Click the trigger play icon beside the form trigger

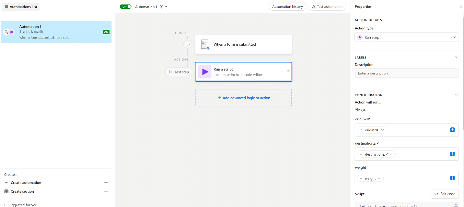click(188, 44)
